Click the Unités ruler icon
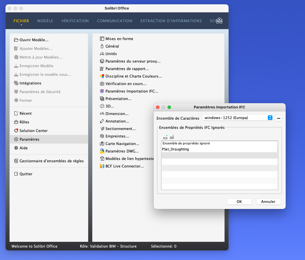Image resolution: width=305 pixels, height=260 pixels. (102, 54)
